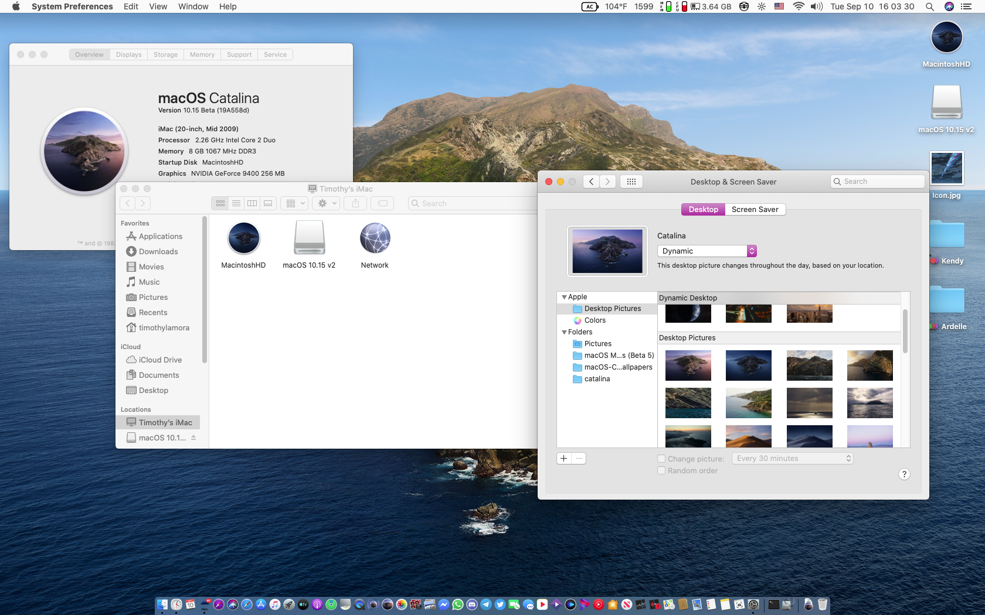This screenshot has width=985, height=615.
Task: Open Support tab in About This Mac
Action: click(x=239, y=54)
